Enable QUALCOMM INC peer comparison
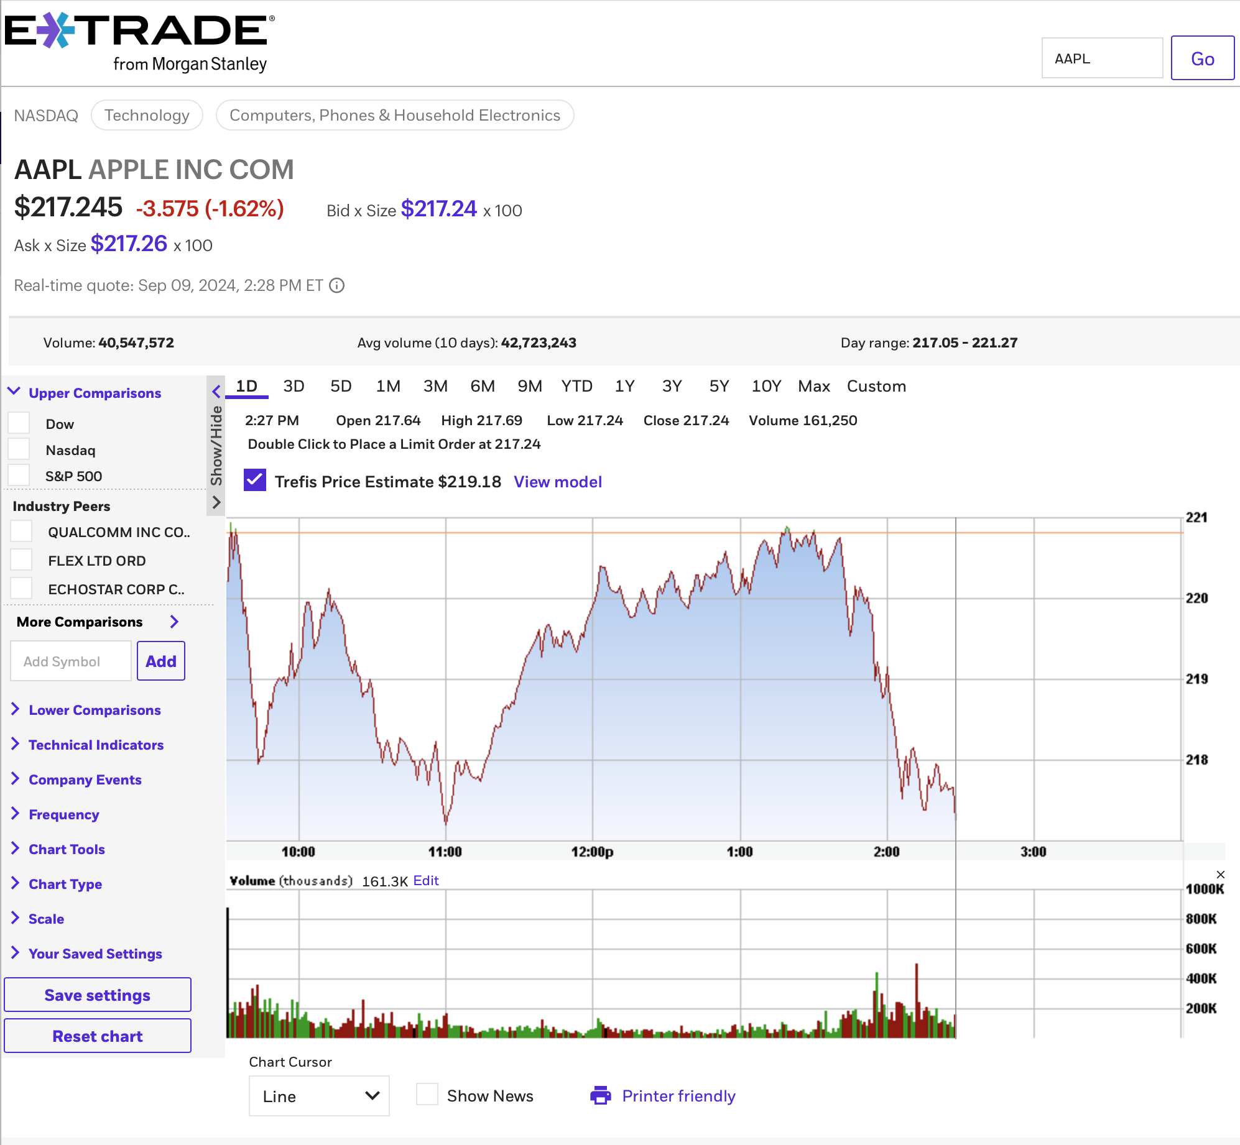1240x1145 pixels. 22,531
